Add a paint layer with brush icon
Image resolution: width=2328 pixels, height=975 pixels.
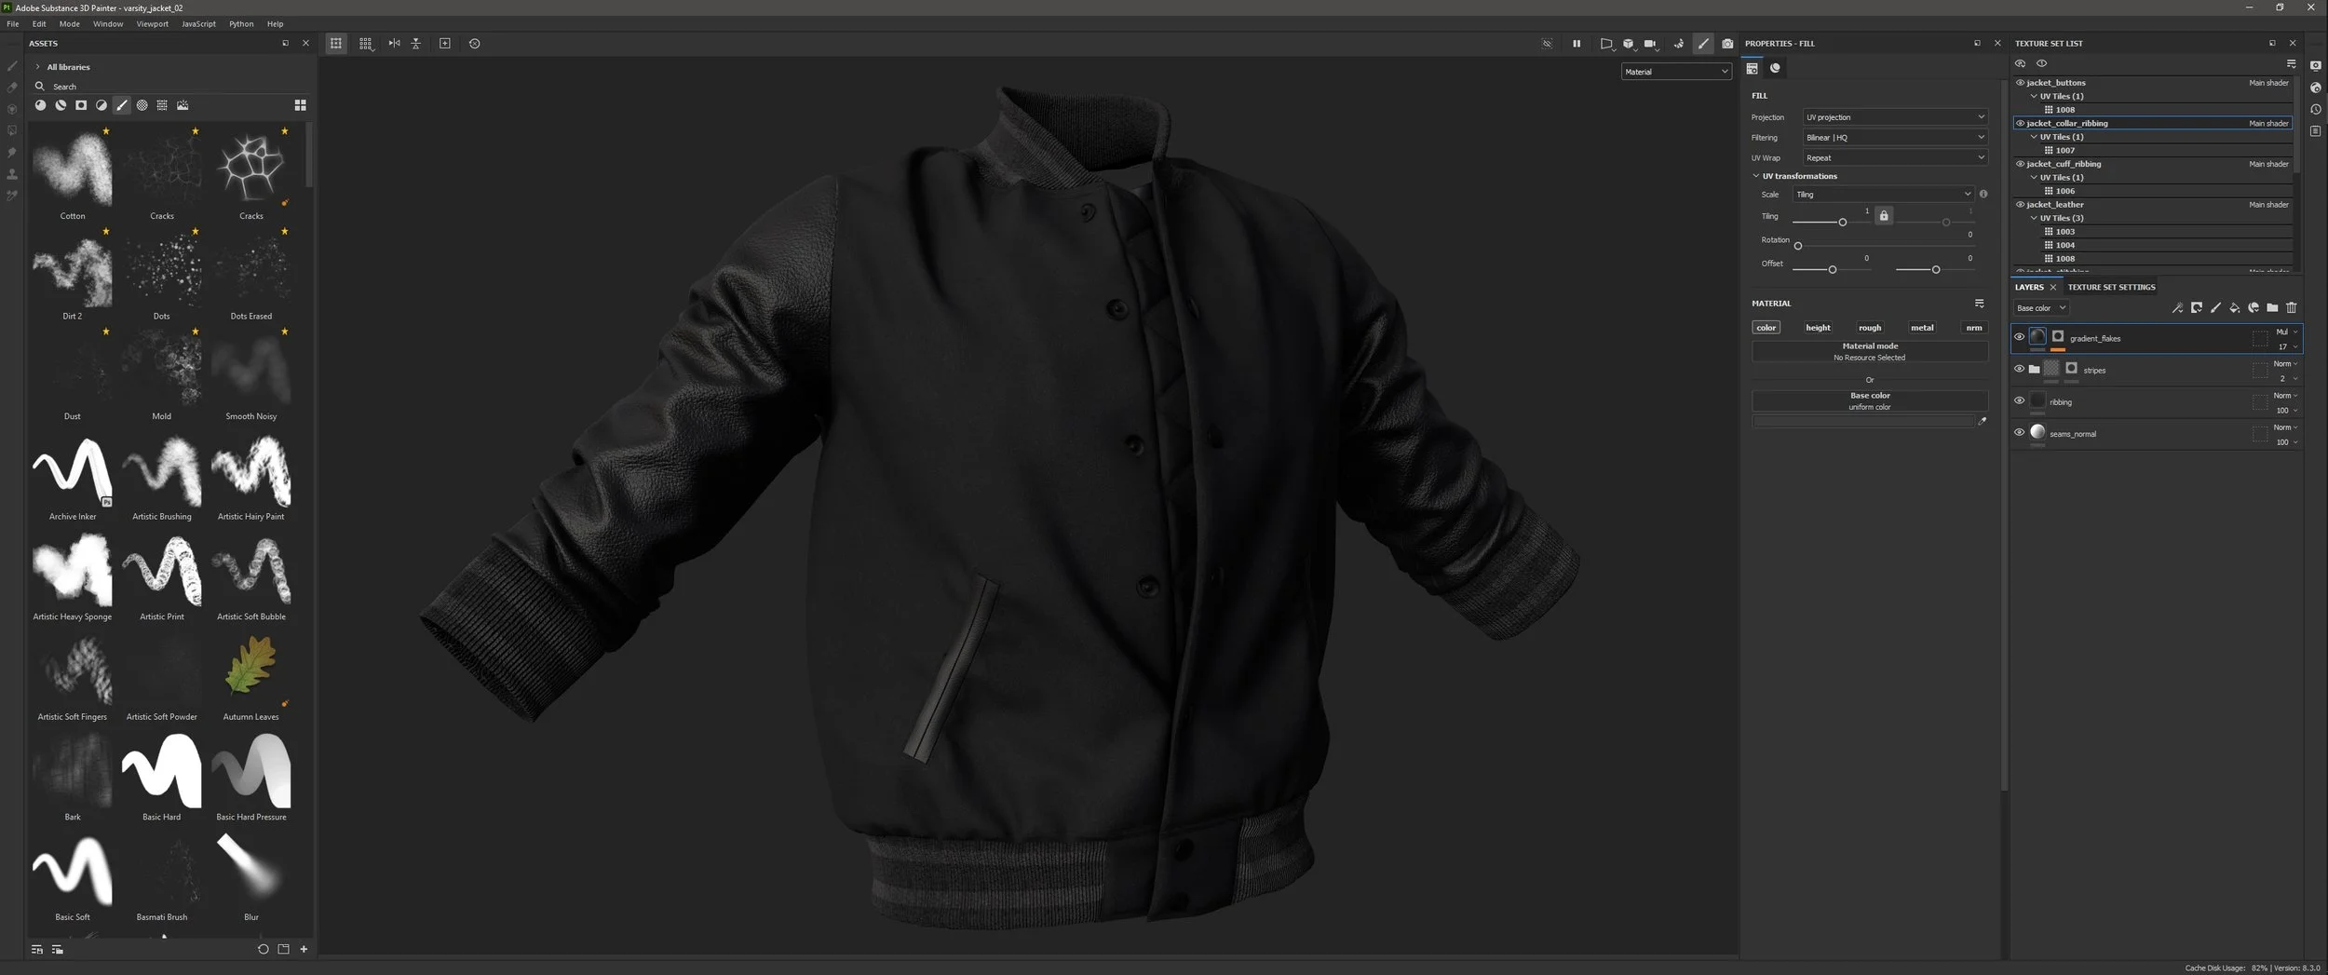click(2215, 307)
